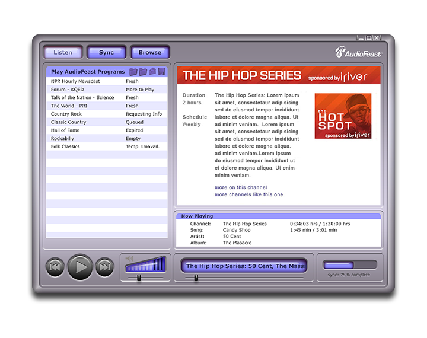
Task: Click the Rewind (previous track) button
Action: point(55,267)
